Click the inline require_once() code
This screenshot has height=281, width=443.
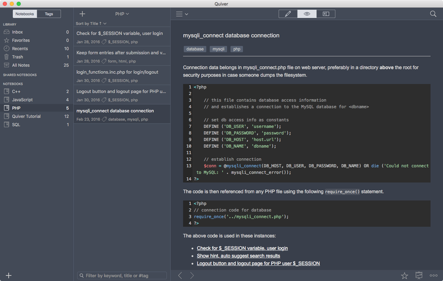(342, 191)
